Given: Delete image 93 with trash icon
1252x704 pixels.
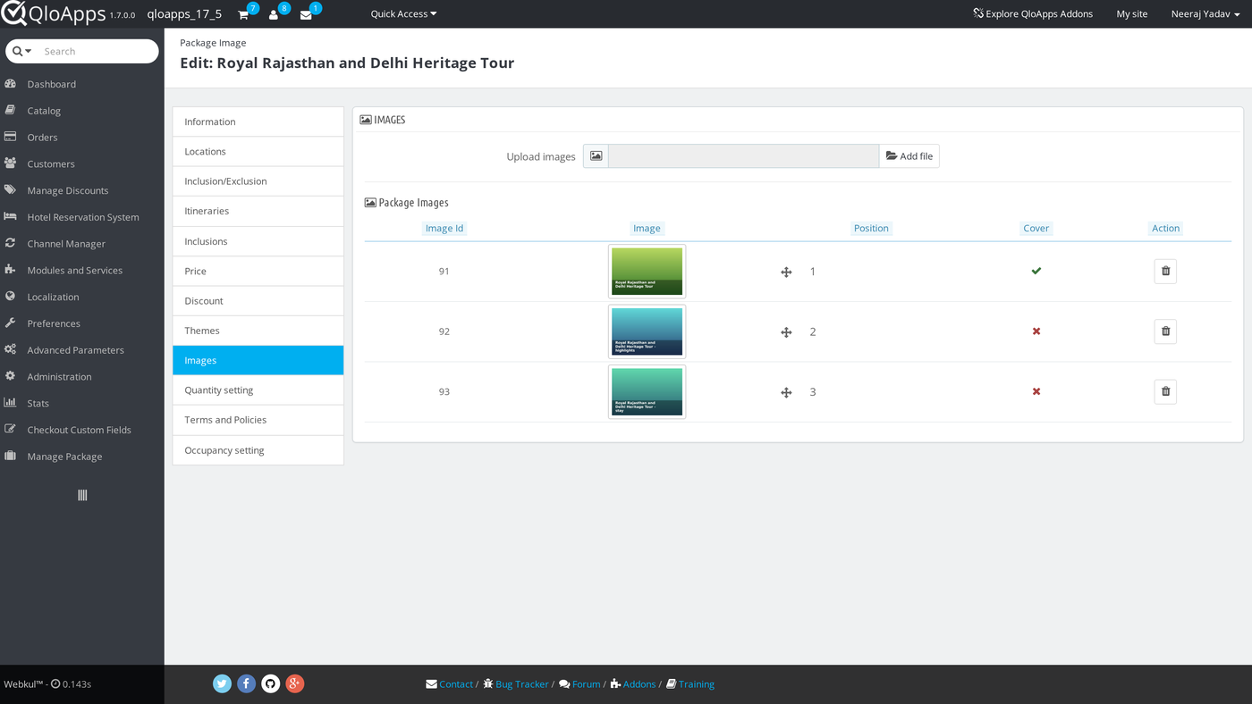Looking at the screenshot, I should click(x=1165, y=391).
